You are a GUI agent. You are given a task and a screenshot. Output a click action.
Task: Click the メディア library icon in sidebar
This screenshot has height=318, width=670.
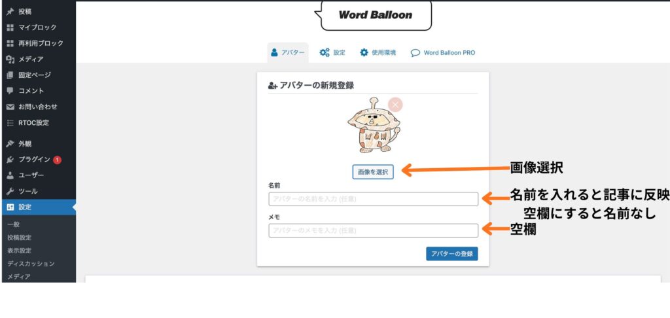pos(10,60)
